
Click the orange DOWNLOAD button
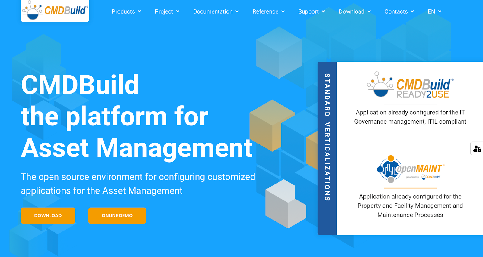pyautogui.click(x=48, y=215)
